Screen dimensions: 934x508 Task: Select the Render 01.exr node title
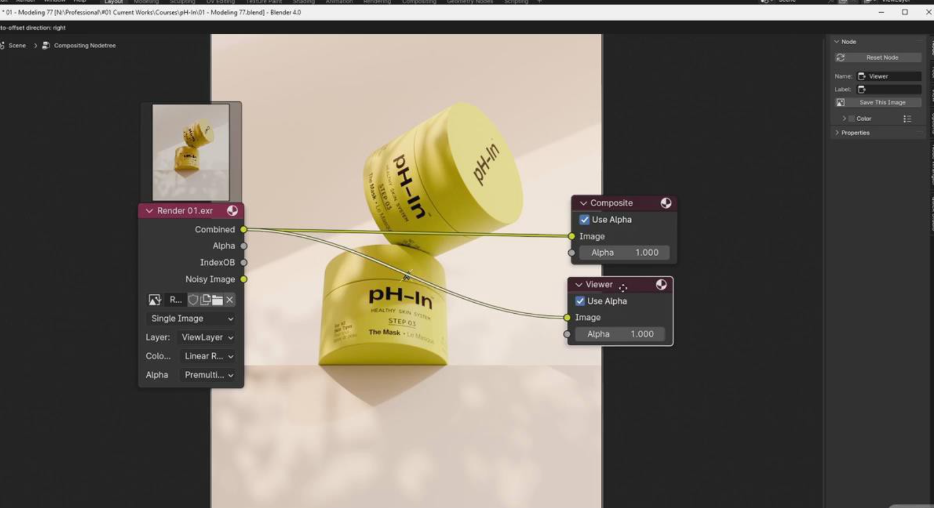coord(185,211)
